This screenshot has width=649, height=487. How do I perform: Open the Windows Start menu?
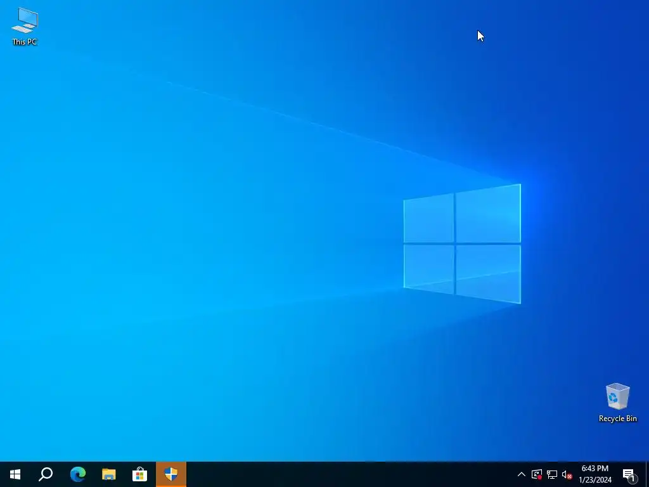point(15,474)
